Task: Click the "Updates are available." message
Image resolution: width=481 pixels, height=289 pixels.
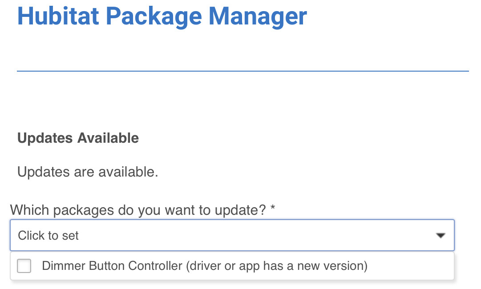Action: click(x=88, y=172)
